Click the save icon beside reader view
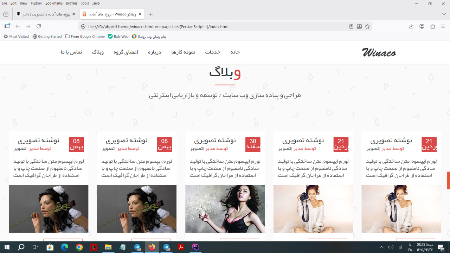This screenshot has height=253, width=450. click(359, 27)
